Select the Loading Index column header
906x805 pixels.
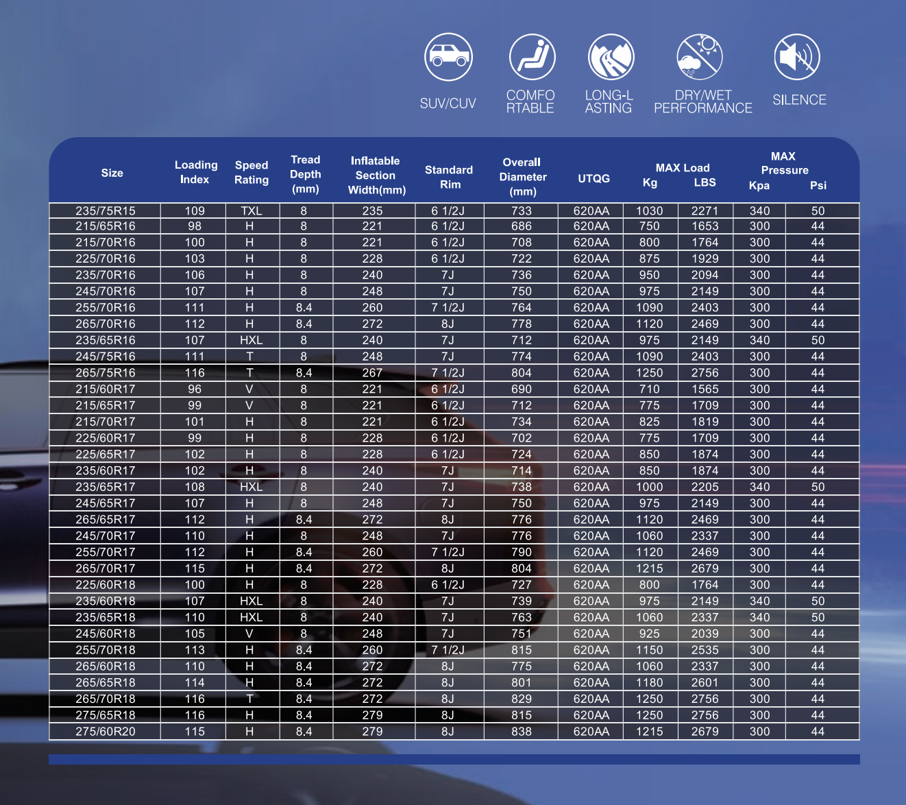point(195,172)
